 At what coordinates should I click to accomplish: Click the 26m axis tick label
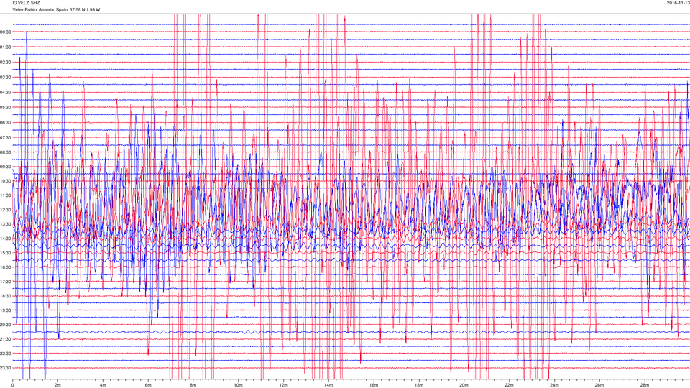pyautogui.click(x=599, y=385)
